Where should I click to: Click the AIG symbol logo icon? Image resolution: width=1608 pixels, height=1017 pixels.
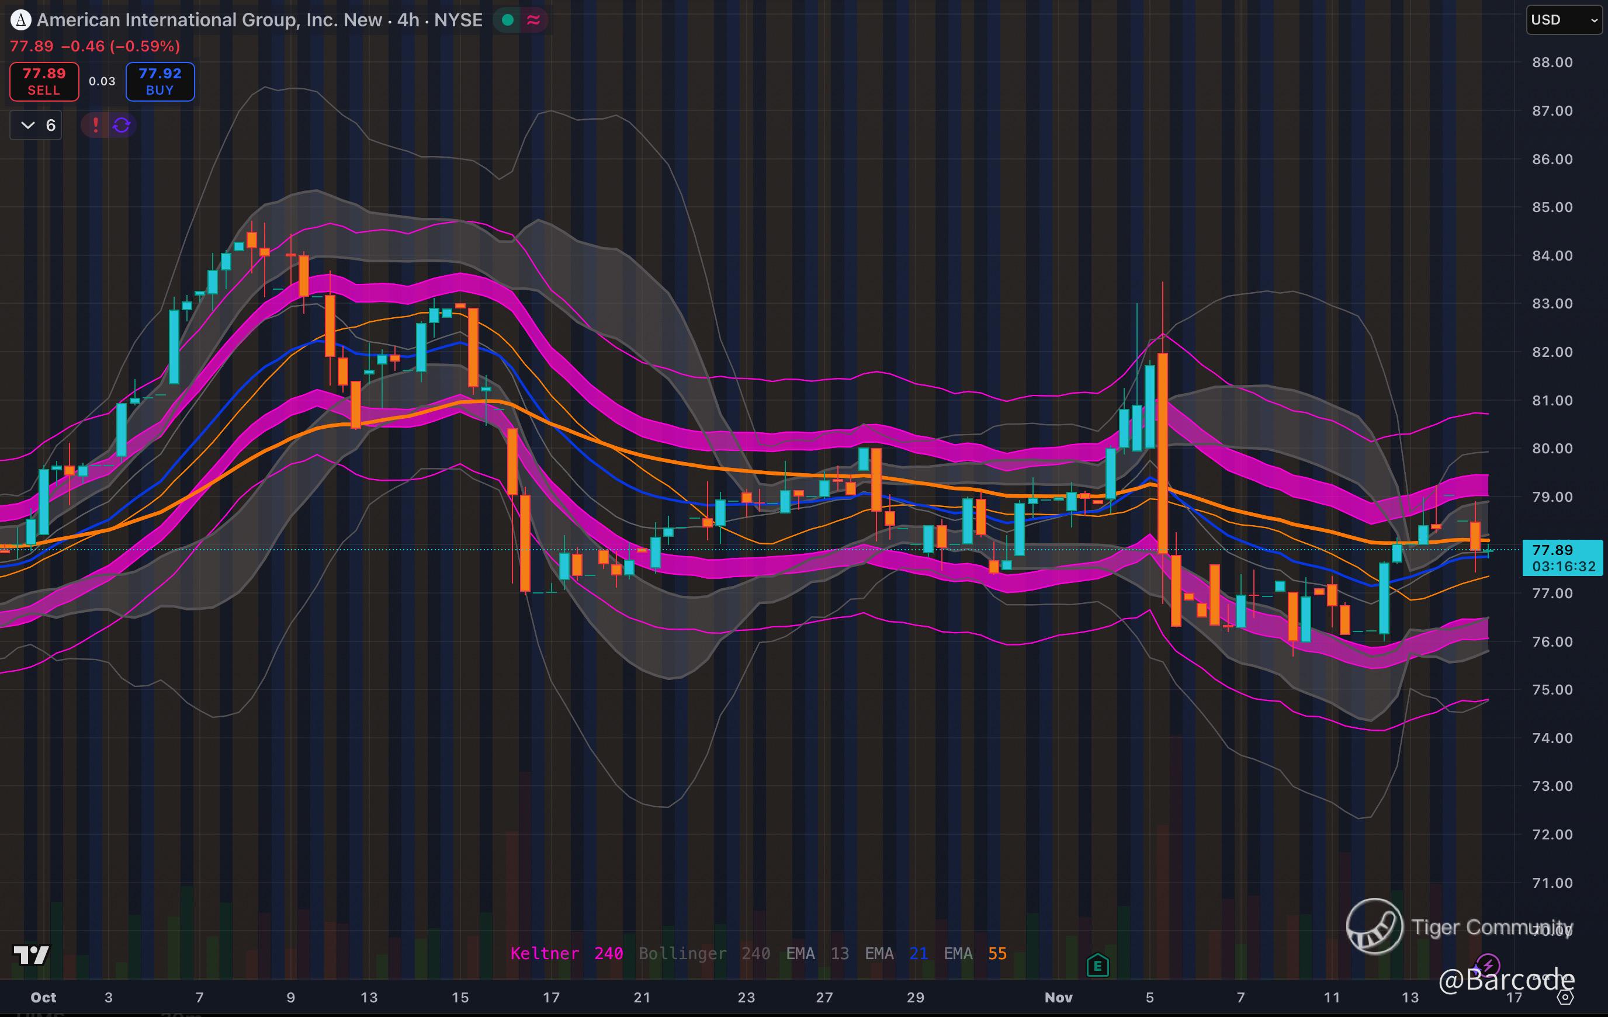[20, 20]
